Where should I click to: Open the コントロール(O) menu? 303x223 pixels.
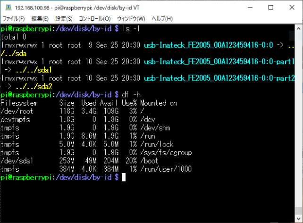coord(95,19)
